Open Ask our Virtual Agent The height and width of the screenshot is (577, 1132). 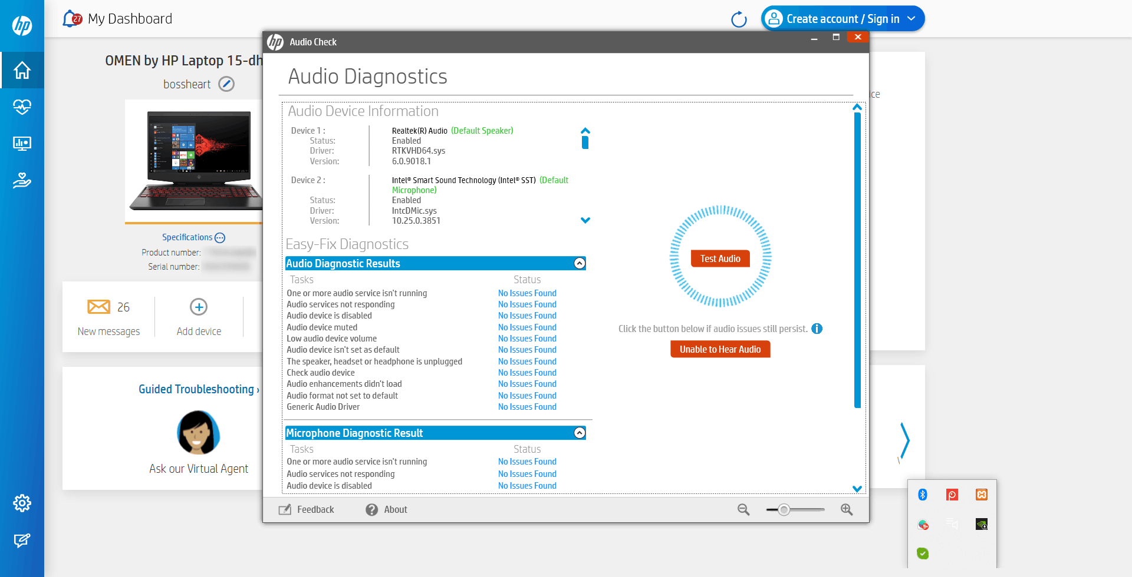click(x=199, y=469)
